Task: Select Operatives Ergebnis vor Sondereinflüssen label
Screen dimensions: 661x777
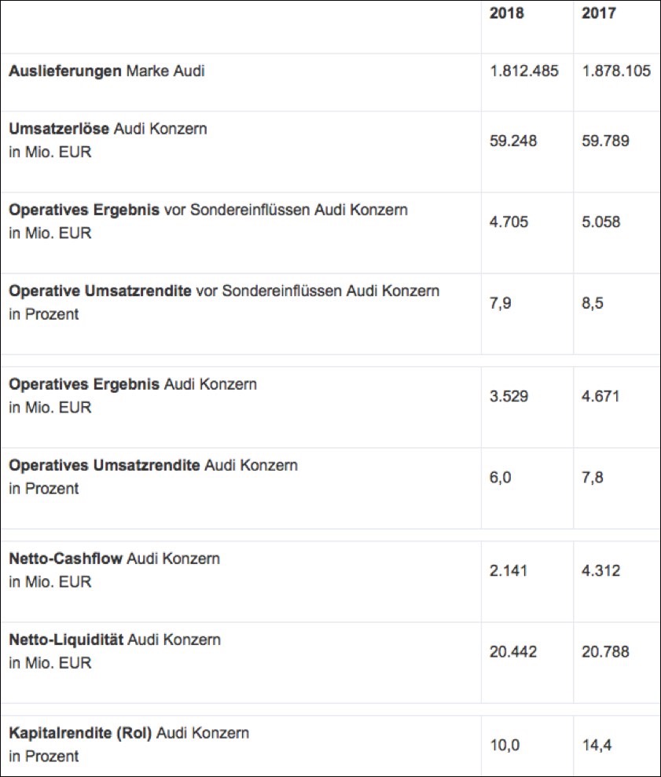Action: (208, 211)
